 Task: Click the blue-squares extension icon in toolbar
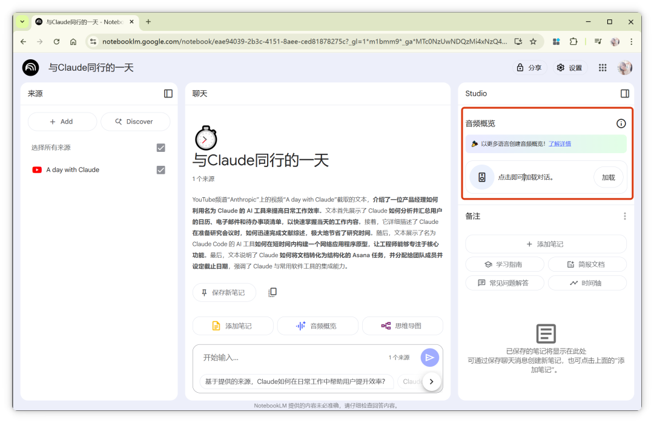556,41
